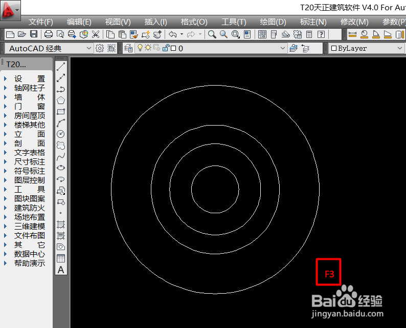Viewport: 406px width, 328px height.
Task: Click Make Object's Layer Current icon
Action: click(x=294, y=48)
